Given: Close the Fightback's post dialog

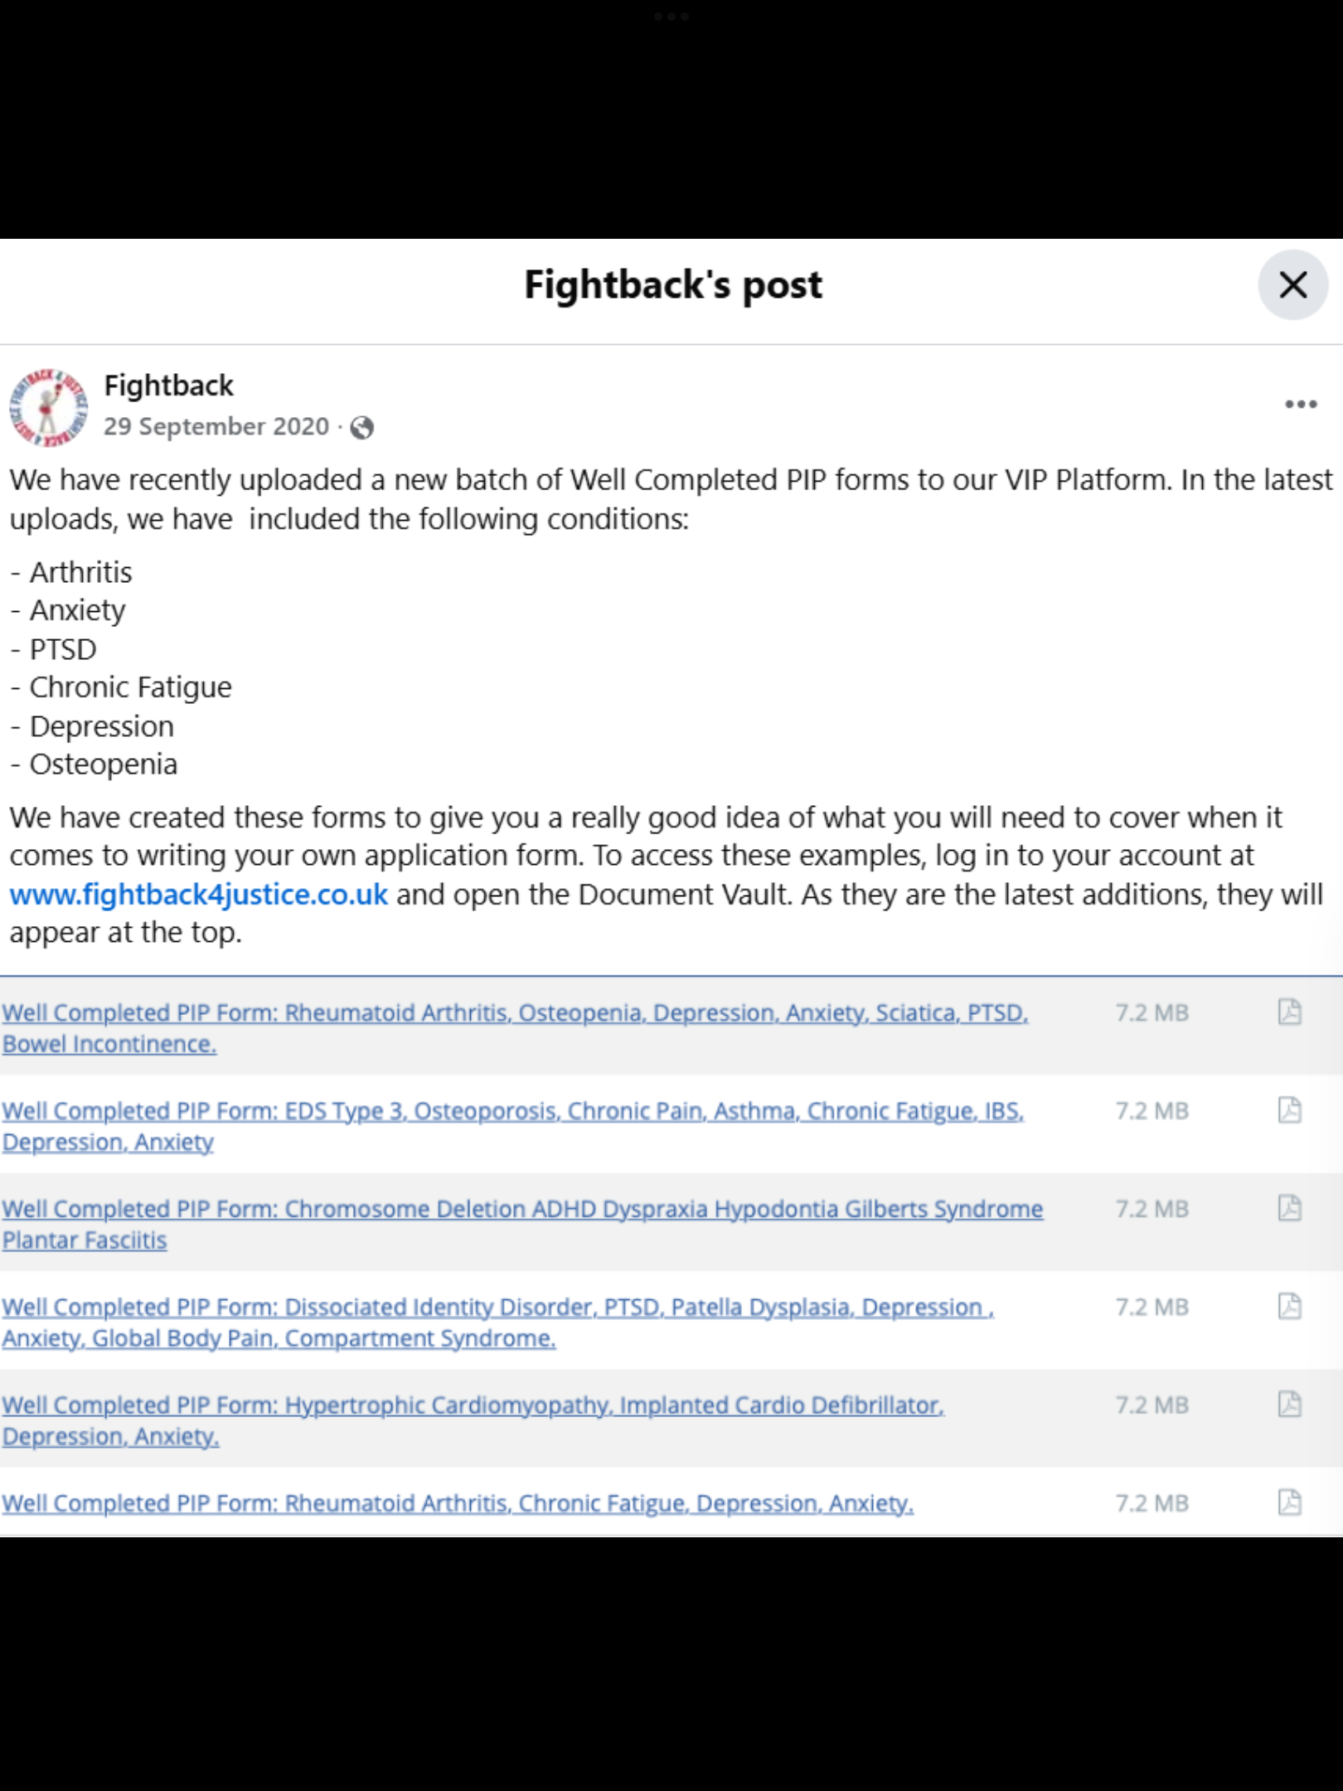Looking at the screenshot, I should pyautogui.click(x=1292, y=285).
